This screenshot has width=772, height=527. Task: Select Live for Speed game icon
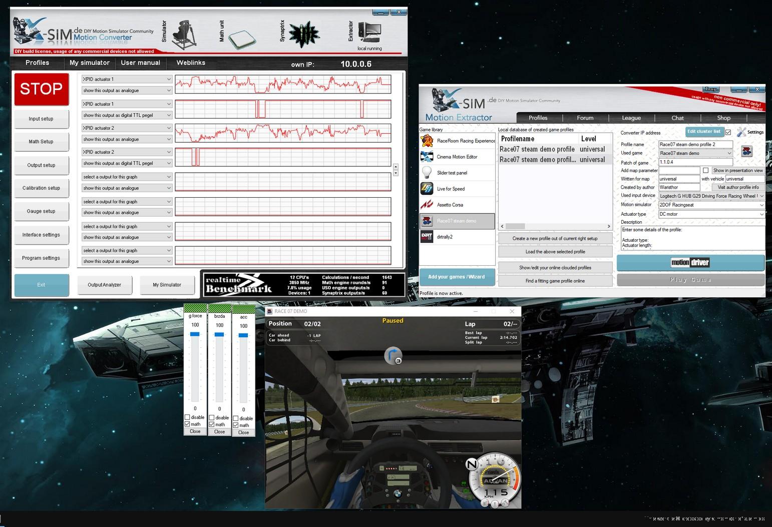click(427, 189)
